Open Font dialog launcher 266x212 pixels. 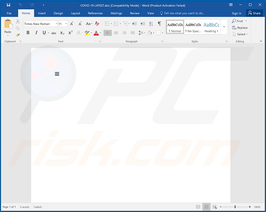(x=100, y=41)
